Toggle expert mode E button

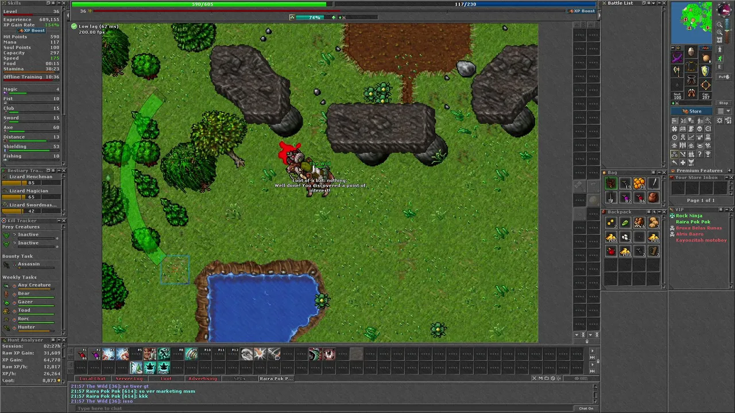tap(719, 67)
